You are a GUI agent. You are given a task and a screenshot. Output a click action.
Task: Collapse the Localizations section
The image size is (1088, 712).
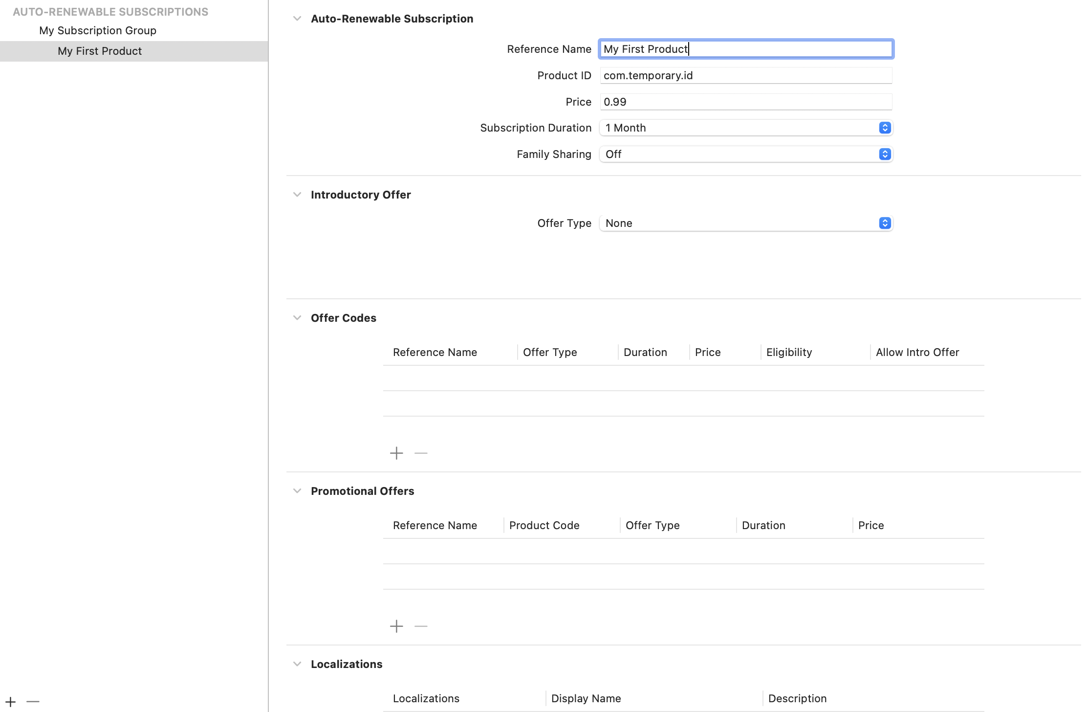point(297,664)
